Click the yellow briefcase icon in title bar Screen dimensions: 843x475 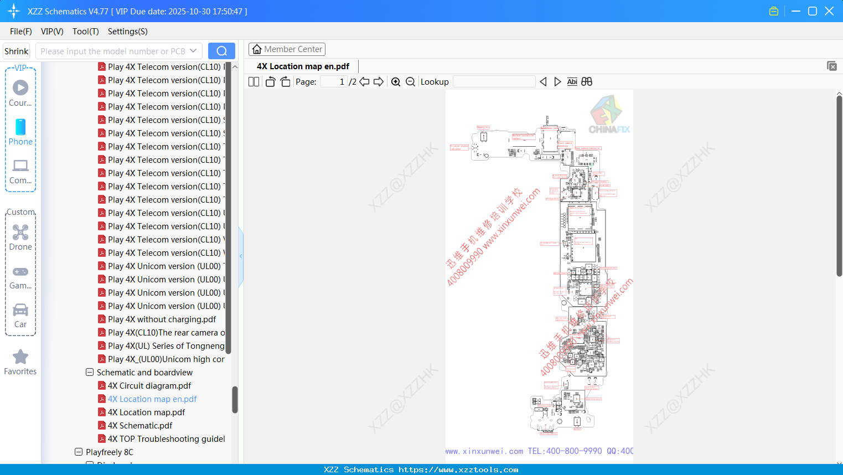tap(774, 11)
